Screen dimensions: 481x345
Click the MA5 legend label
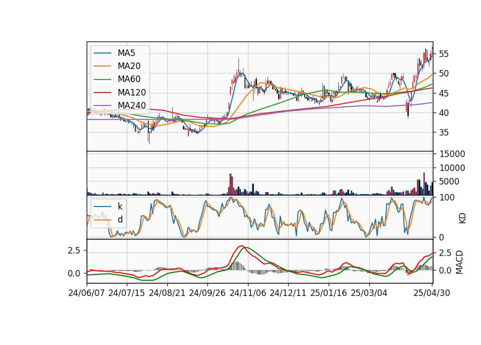tap(126, 53)
